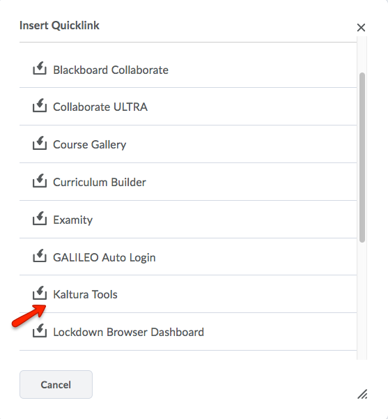
Task: Choose Collaborate ULTRA from the list
Action: tap(100, 107)
